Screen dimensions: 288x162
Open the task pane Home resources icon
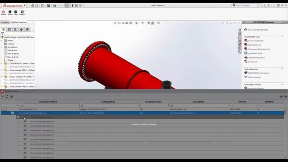point(240,30)
